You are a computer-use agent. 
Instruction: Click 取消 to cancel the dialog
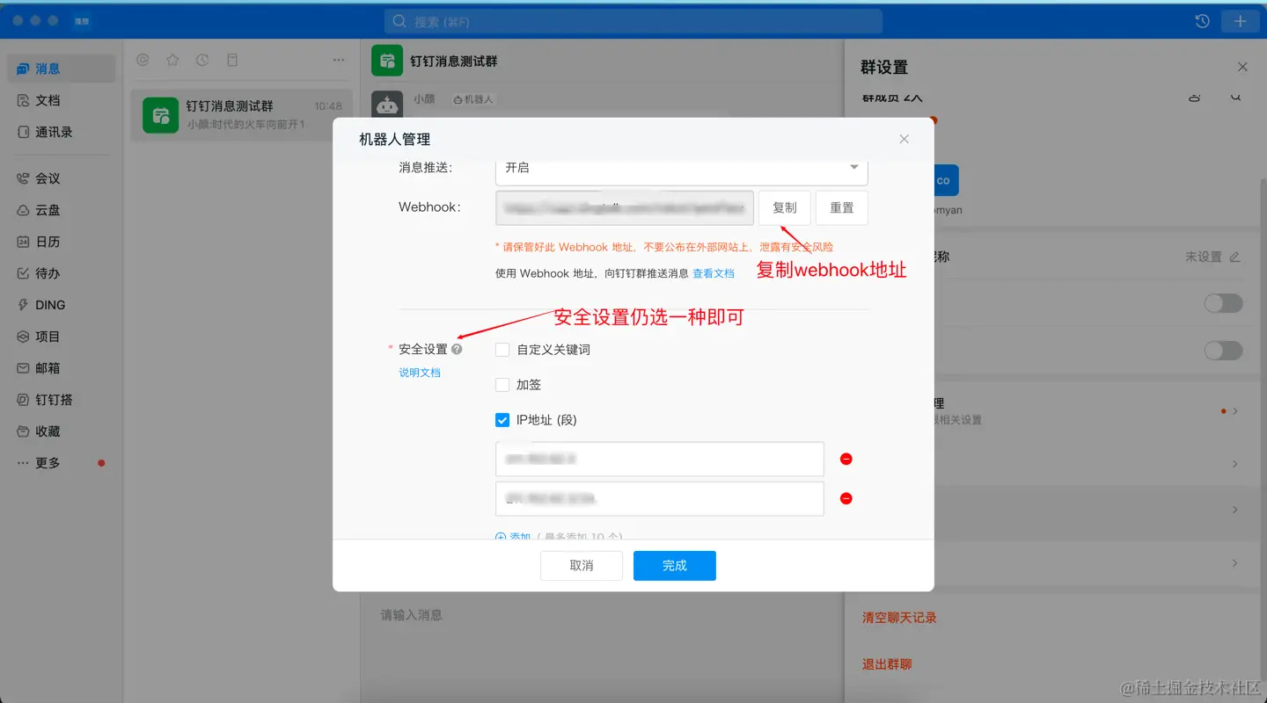tap(582, 566)
